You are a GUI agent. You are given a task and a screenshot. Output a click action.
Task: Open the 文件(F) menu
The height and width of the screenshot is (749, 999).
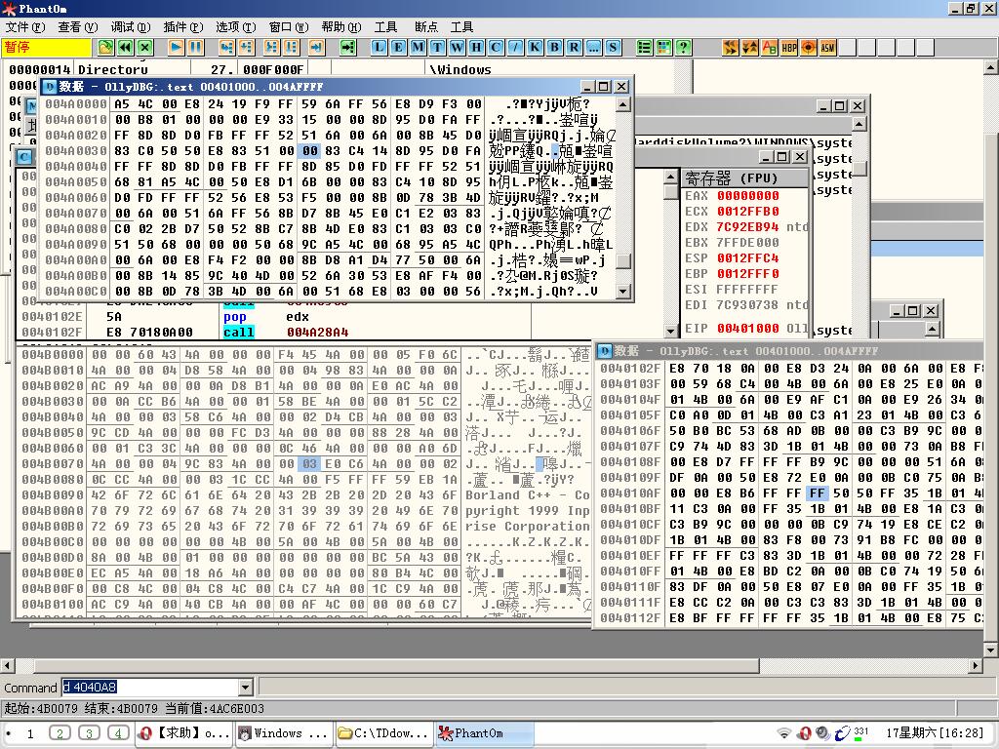click(25, 26)
